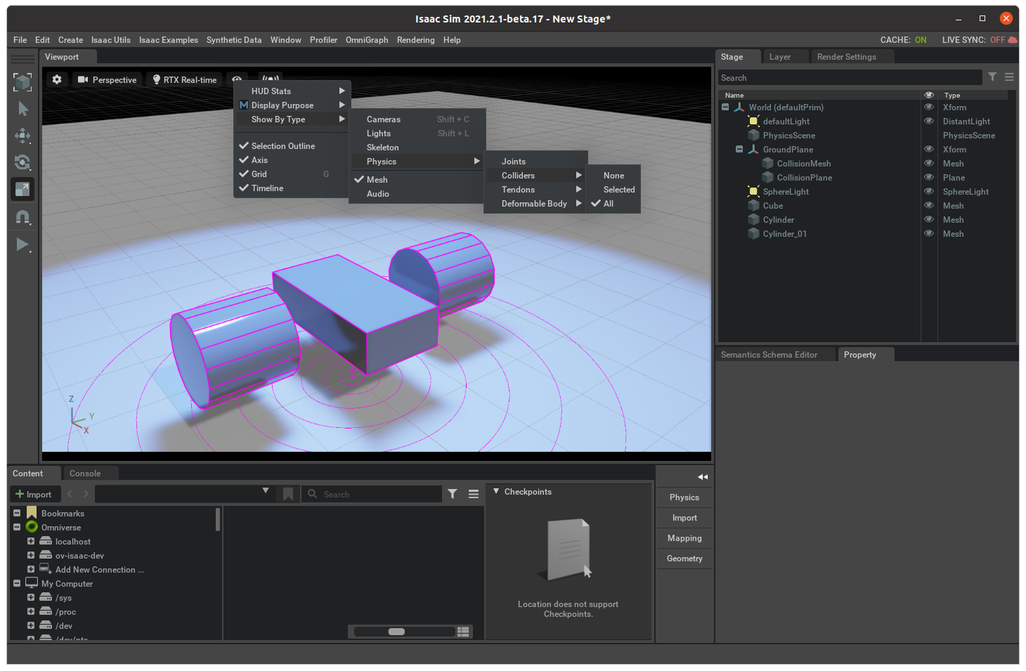Click the Stage filter funnel icon
1026x671 pixels.
[992, 77]
